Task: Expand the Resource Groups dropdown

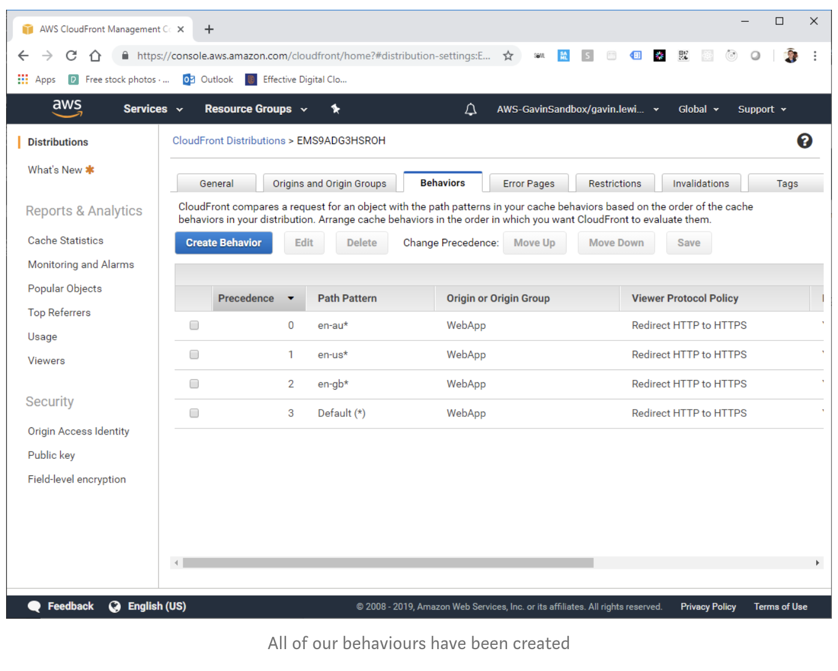Action: (256, 109)
